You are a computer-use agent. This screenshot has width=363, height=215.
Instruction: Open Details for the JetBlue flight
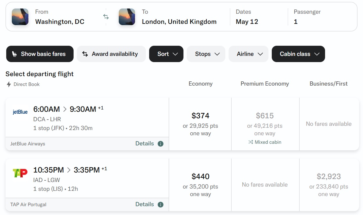[145, 143]
